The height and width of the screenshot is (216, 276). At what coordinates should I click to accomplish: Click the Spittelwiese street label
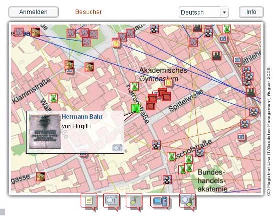click(186, 101)
